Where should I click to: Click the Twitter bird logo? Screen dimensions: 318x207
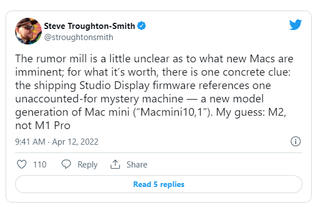tap(296, 24)
